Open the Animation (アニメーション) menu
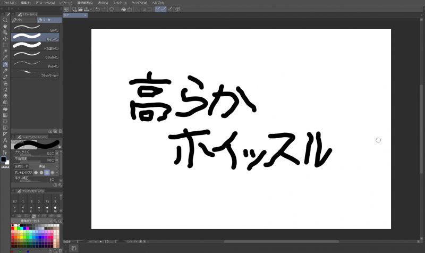 pos(45,3)
